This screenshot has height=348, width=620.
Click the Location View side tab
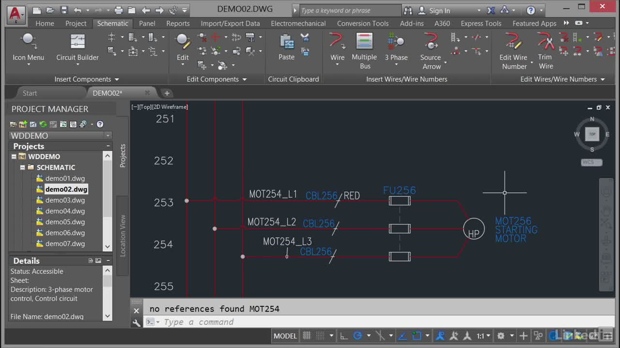[123, 235]
